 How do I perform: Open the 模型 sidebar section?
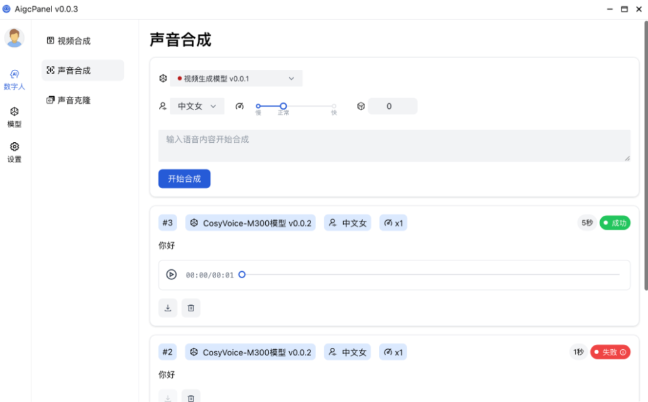(x=14, y=117)
